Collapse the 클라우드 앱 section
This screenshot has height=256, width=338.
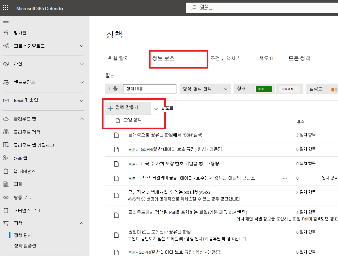click(x=82, y=119)
